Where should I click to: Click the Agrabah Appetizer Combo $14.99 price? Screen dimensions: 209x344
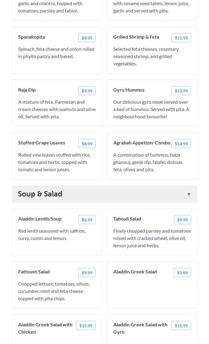[181, 144]
